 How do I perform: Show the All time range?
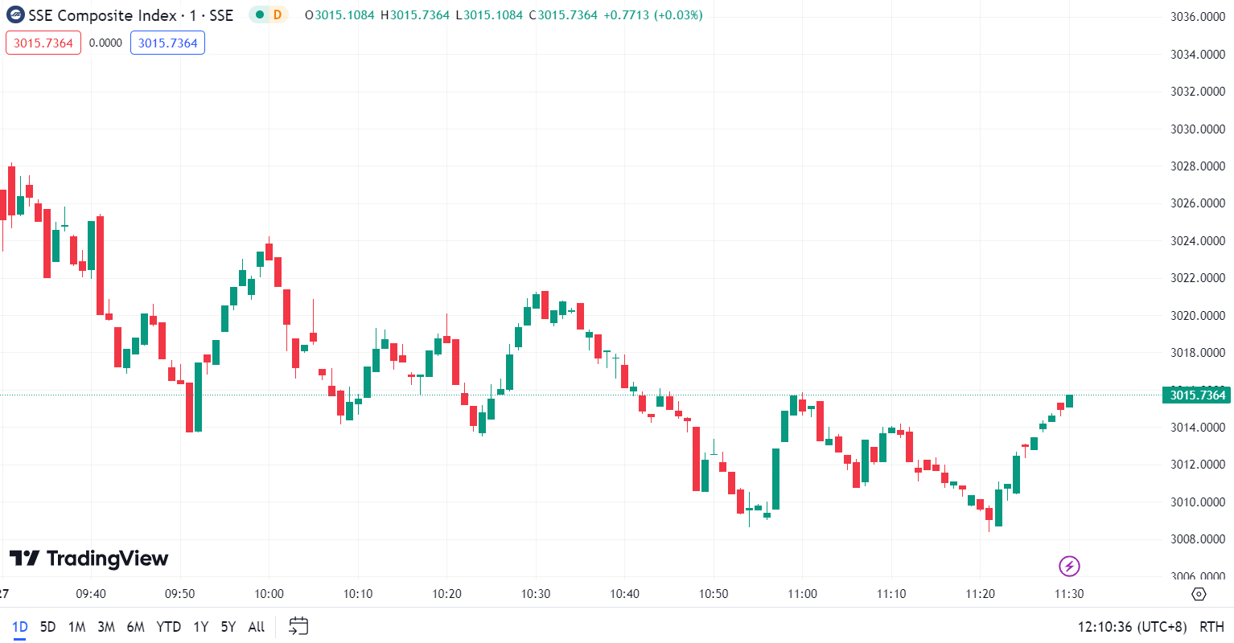coord(256,627)
